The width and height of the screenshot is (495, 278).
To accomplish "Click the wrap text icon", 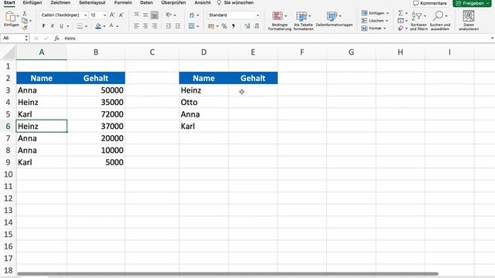I will click(192, 15).
